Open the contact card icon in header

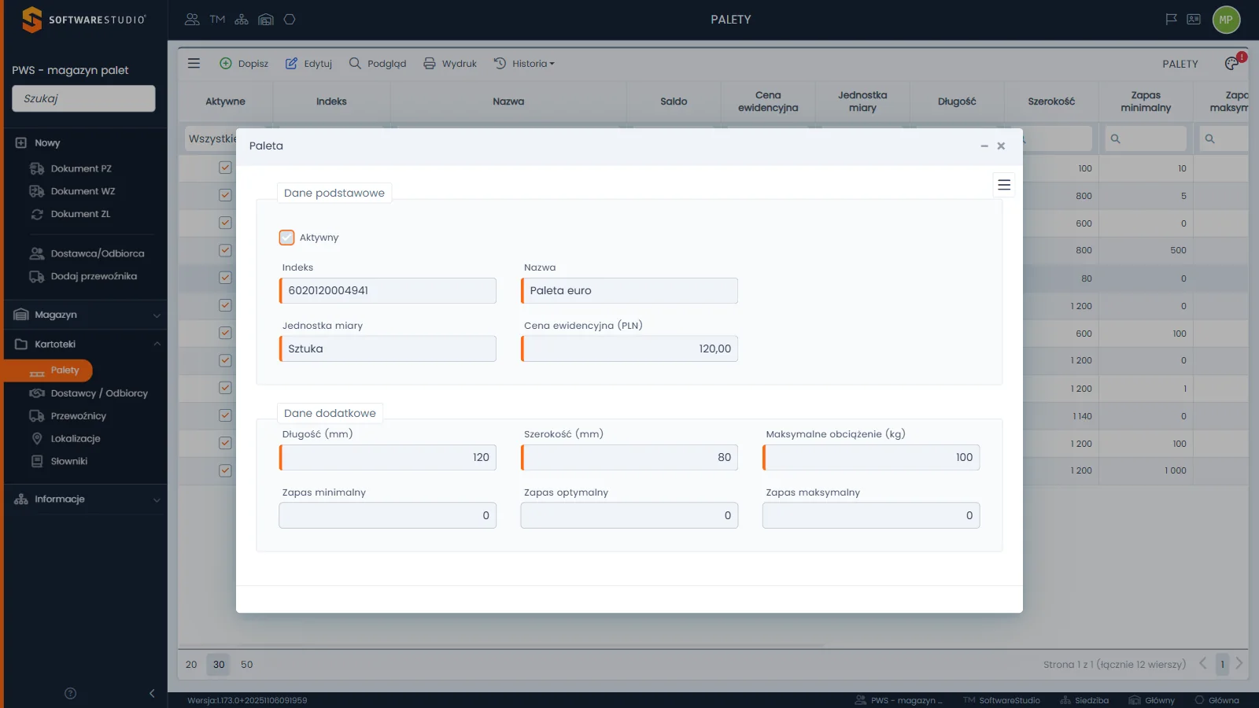click(1194, 20)
